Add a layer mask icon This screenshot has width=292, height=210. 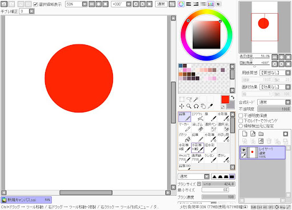[286, 134]
